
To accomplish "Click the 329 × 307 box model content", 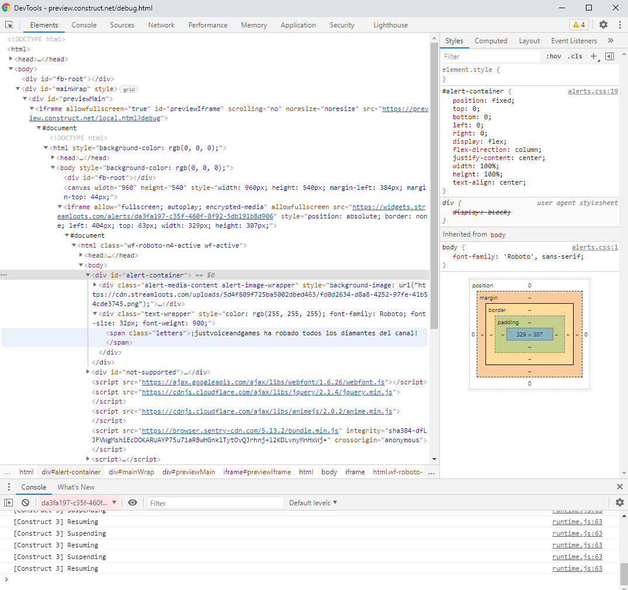I will [x=529, y=335].
